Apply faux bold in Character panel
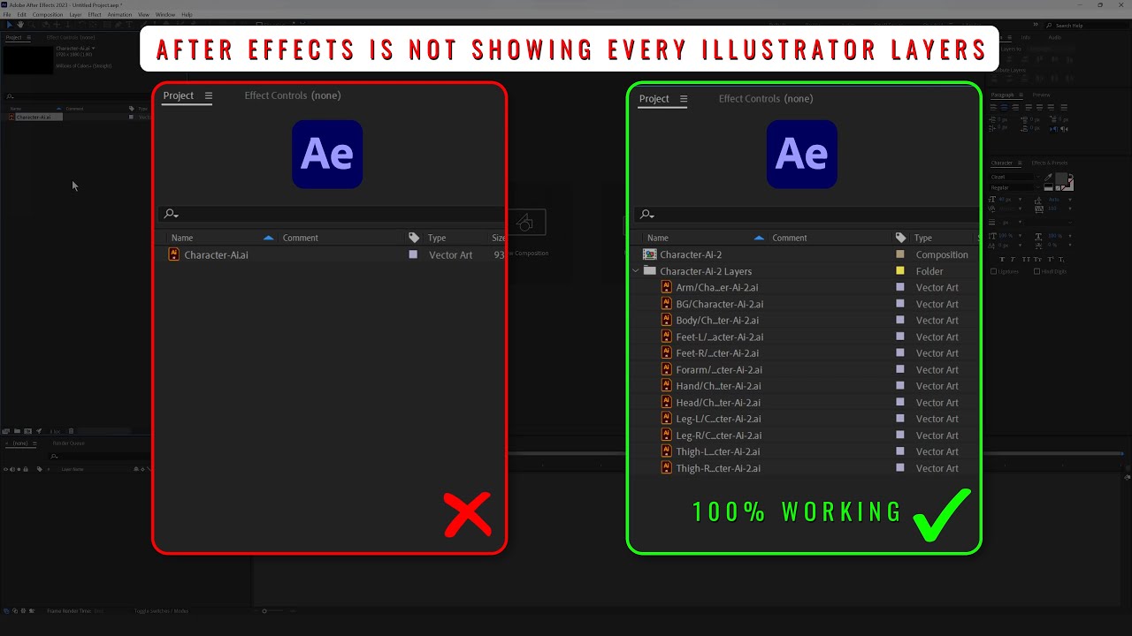This screenshot has height=636, width=1132. coord(1002,259)
